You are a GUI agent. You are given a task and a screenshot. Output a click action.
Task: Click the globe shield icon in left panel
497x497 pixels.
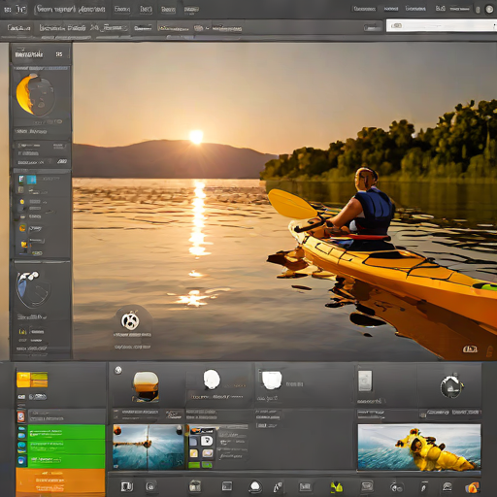tap(33, 288)
